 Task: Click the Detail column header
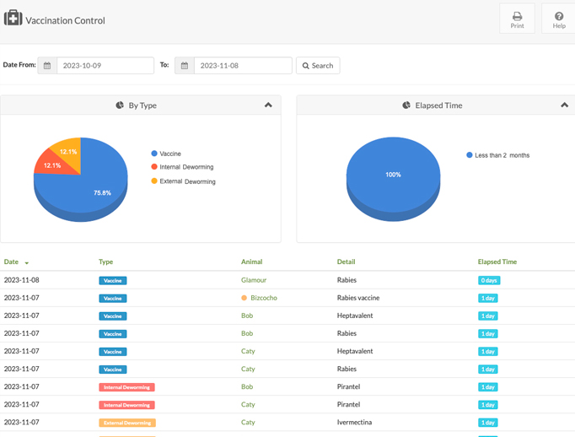[x=346, y=262]
